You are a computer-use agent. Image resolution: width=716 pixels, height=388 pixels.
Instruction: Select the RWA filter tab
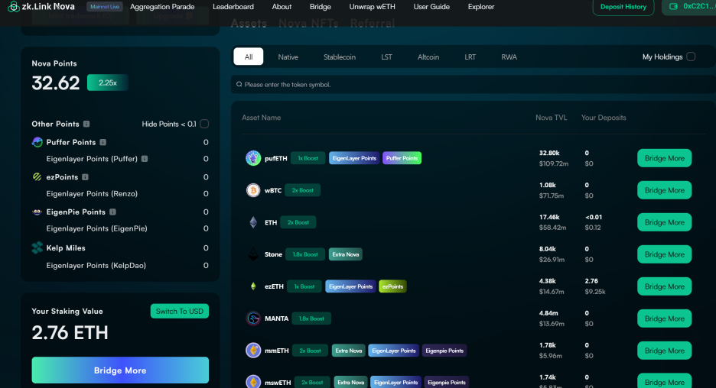click(509, 57)
